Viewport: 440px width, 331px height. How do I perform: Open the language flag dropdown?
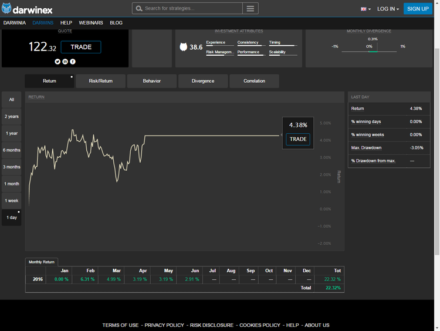(365, 9)
